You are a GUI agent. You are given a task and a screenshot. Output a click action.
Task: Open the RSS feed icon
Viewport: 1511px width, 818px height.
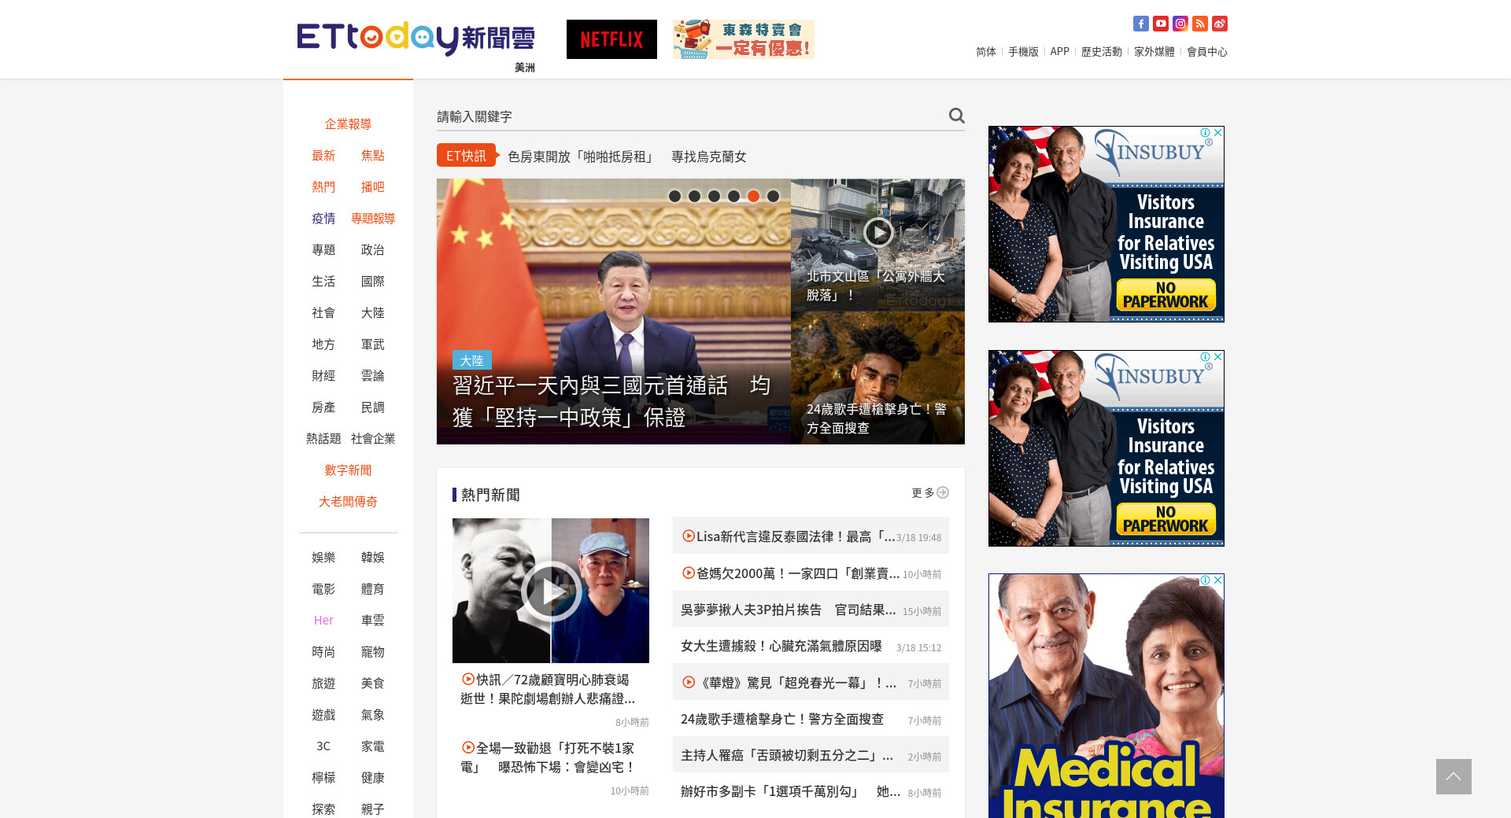(1199, 24)
